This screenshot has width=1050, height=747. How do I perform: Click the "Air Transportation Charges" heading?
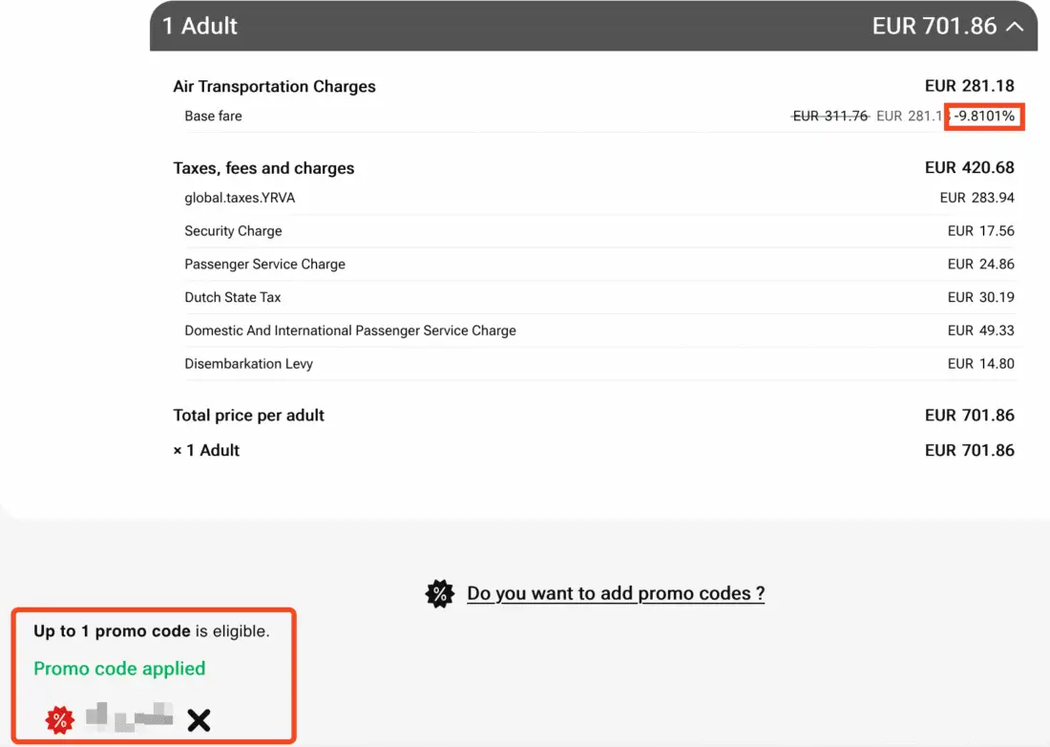(x=274, y=87)
